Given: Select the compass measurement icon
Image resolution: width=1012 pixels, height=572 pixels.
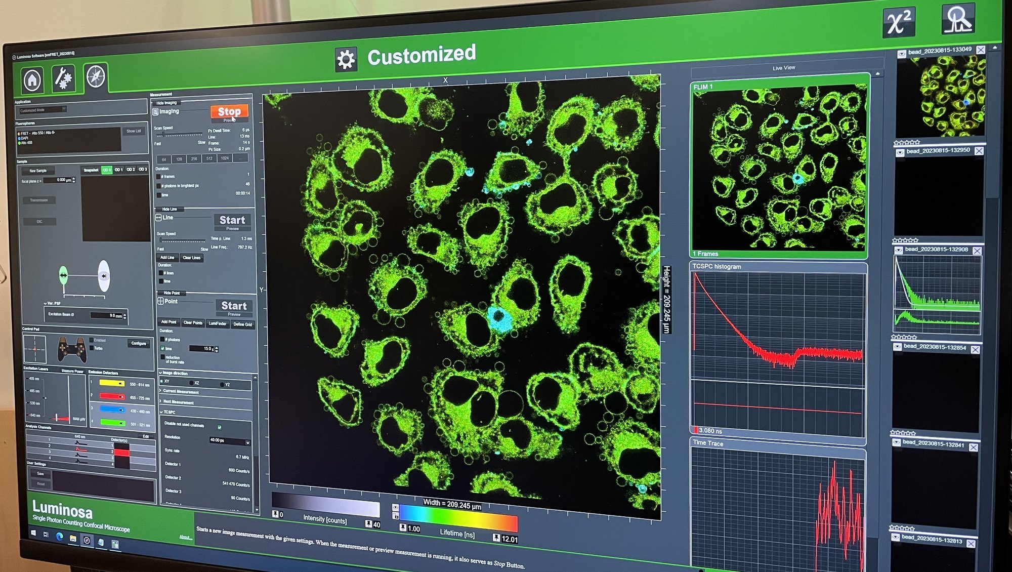Looking at the screenshot, I should [x=95, y=77].
